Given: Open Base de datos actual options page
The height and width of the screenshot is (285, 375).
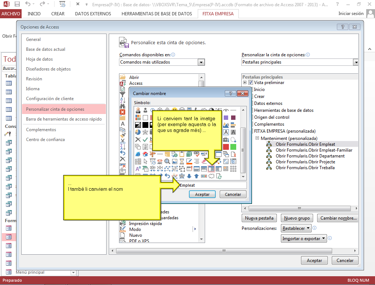Looking at the screenshot, I should (x=45, y=49).
